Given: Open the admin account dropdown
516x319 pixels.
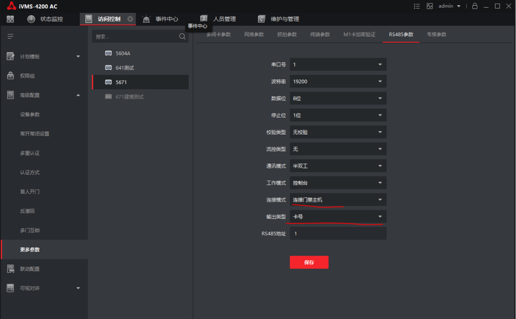Looking at the screenshot, I should coord(449,6).
